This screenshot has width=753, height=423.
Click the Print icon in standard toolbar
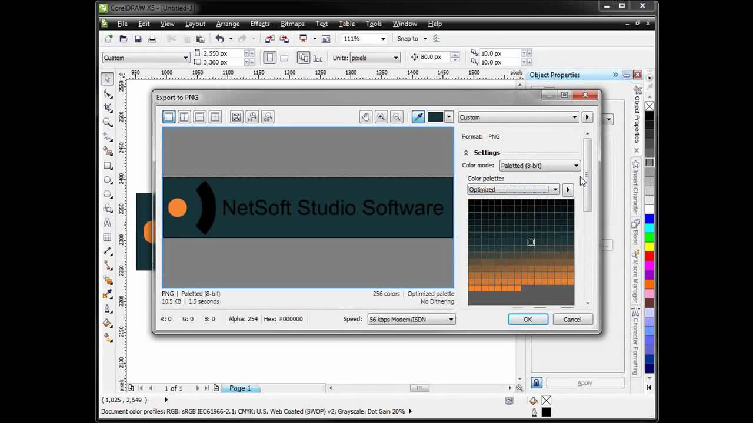(152, 39)
